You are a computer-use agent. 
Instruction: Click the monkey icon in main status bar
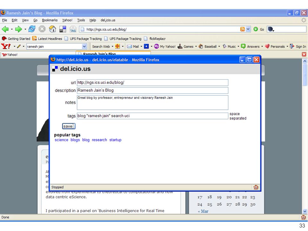click(x=304, y=217)
